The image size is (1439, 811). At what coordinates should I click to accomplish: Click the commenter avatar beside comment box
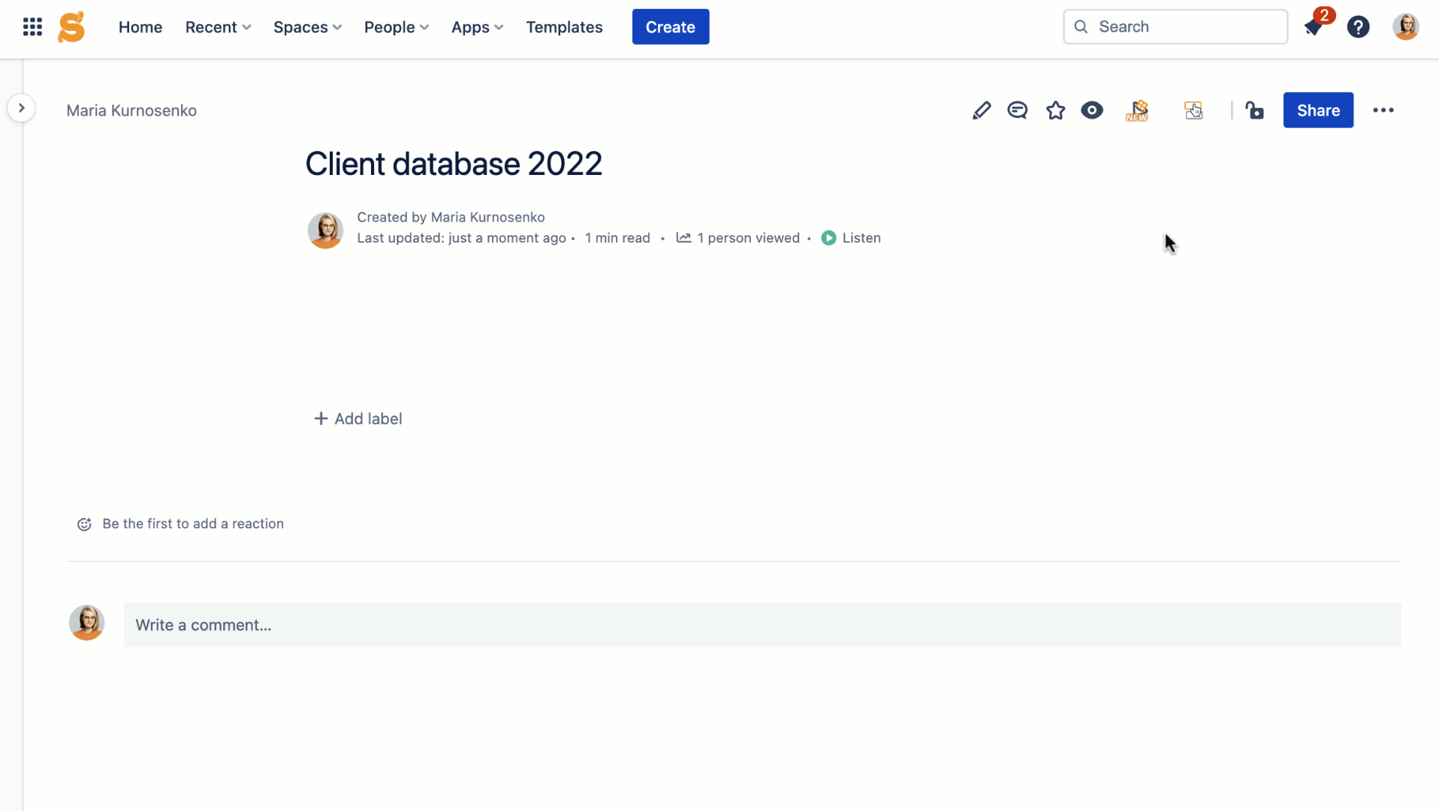click(86, 623)
